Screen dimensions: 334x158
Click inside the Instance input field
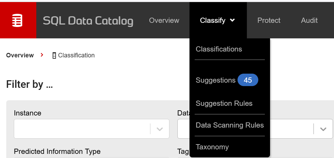click(82, 129)
